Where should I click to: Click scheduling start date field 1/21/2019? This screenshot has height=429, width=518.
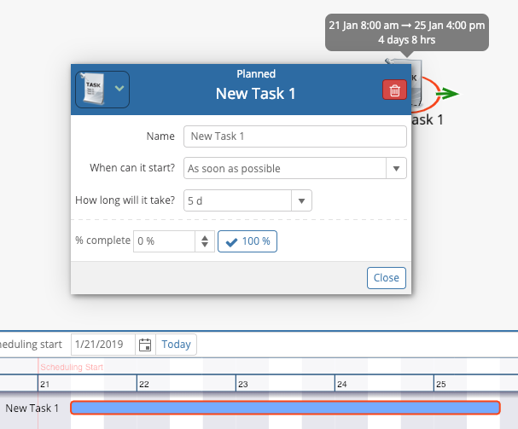click(102, 345)
